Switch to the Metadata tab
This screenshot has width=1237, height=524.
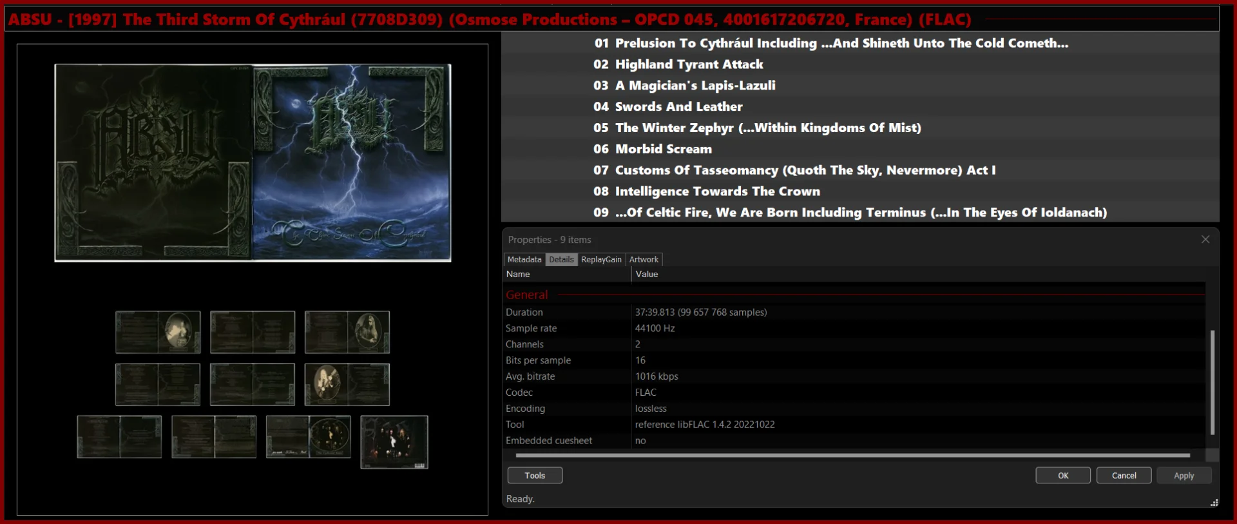coord(524,259)
